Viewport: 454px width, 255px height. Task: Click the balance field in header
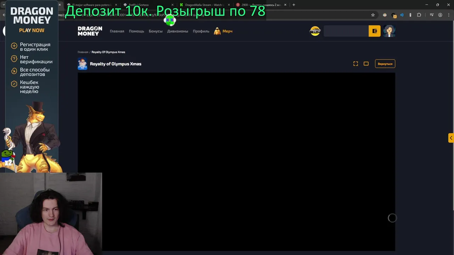[x=346, y=31]
